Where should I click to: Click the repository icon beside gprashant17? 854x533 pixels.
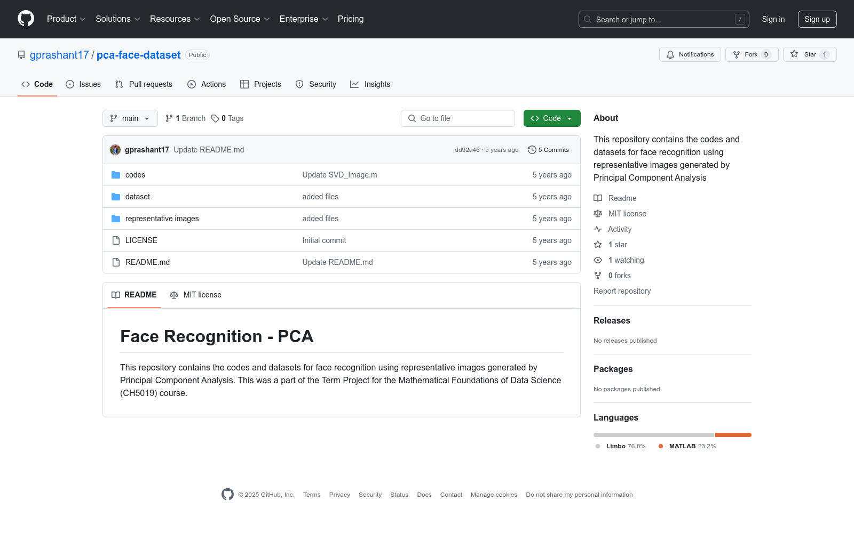coord(21,55)
